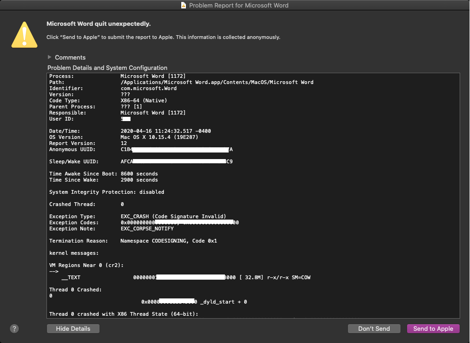Click the Anonymous UUID line
This screenshot has height=343, width=470.
pos(141,149)
